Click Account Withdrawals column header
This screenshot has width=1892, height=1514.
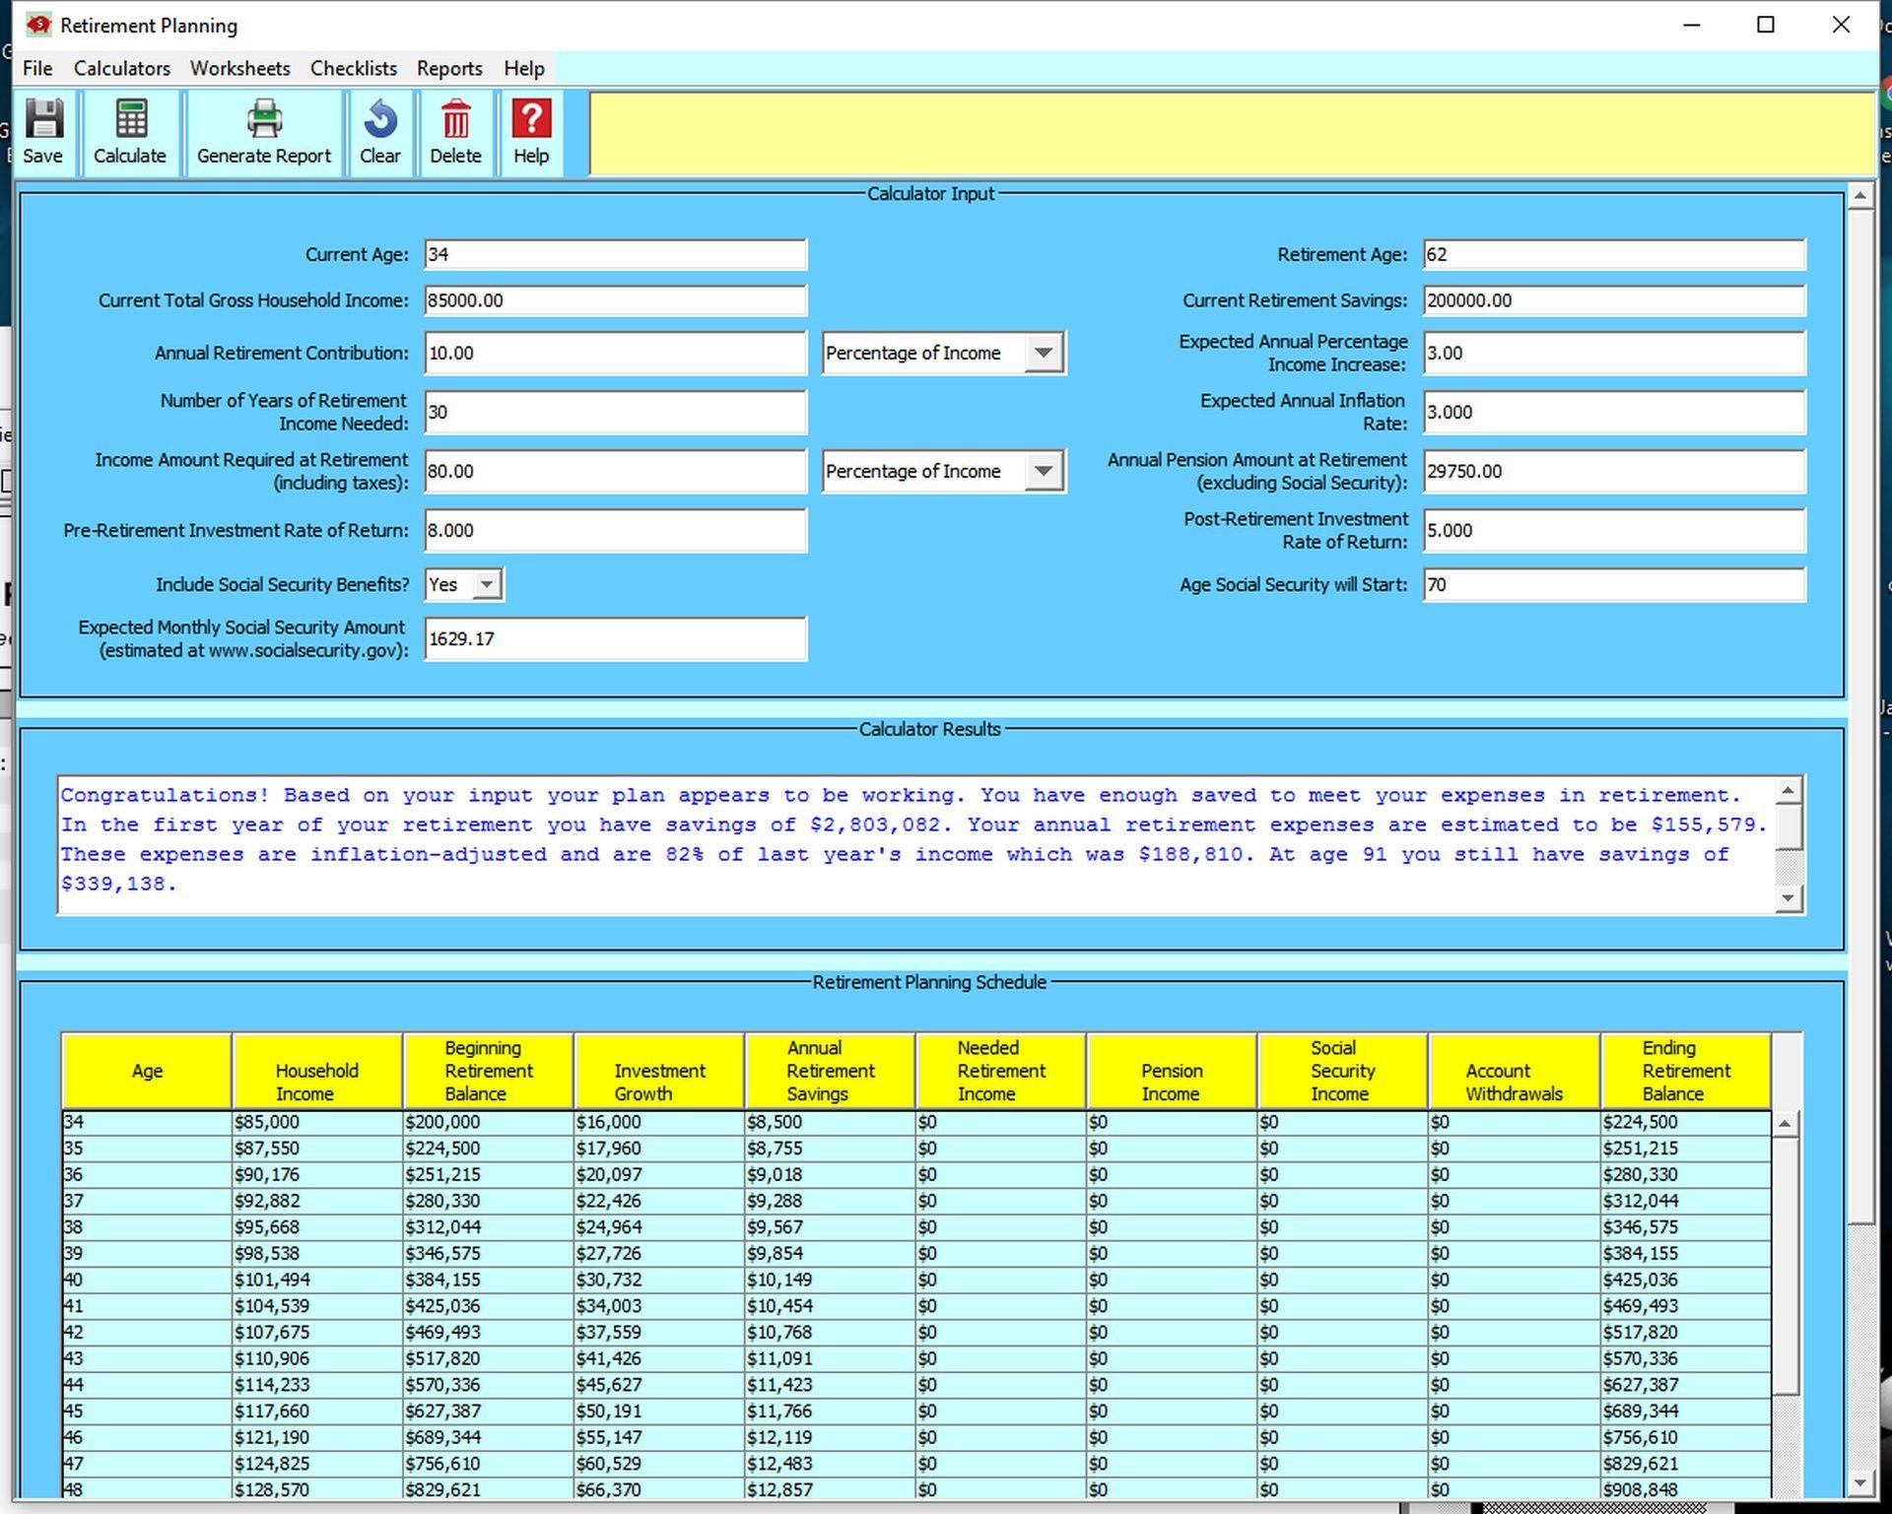[1515, 1071]
